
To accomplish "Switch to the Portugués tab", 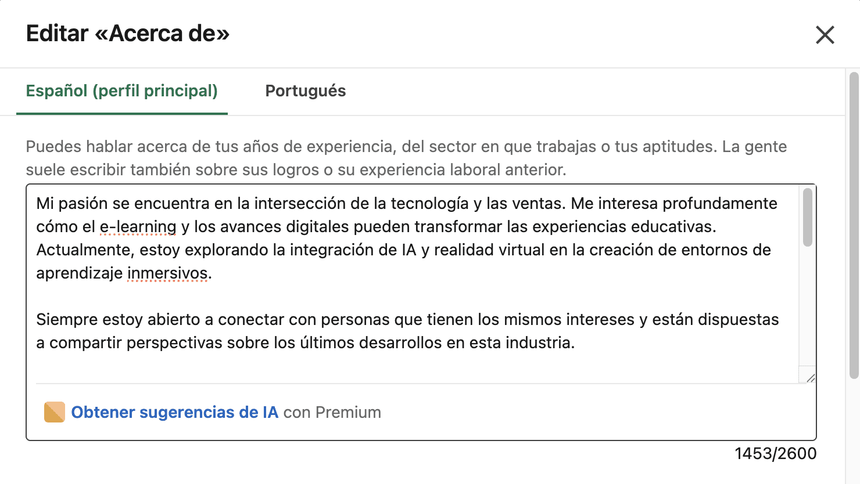I will 305,91.
